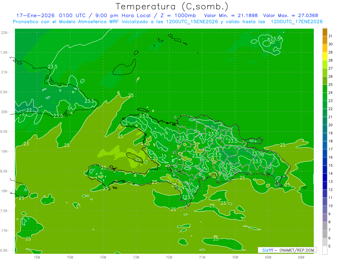The height and width of the screenshot is (261, 338).
Task: Click the "73W" longitude axis label
Action: pos(136,257)
